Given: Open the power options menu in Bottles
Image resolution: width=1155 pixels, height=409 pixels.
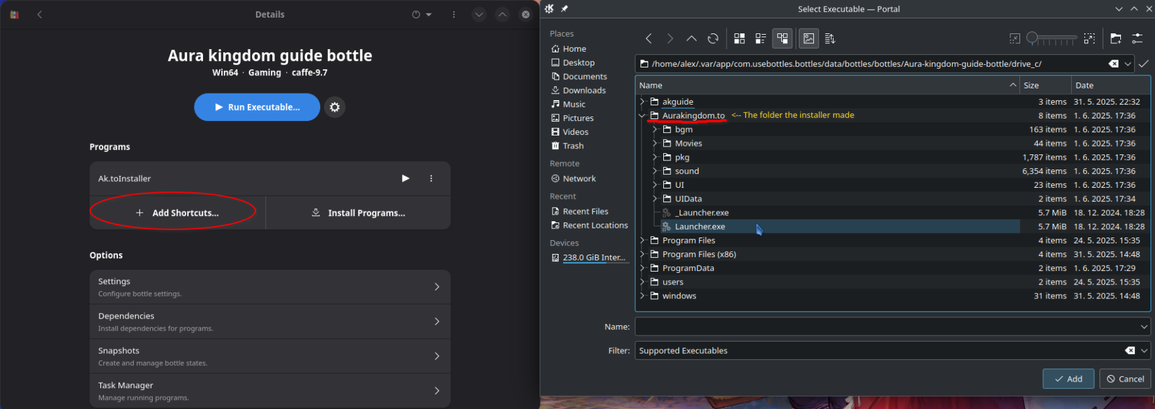Looking at the screenshot, I should click(422, 14).
